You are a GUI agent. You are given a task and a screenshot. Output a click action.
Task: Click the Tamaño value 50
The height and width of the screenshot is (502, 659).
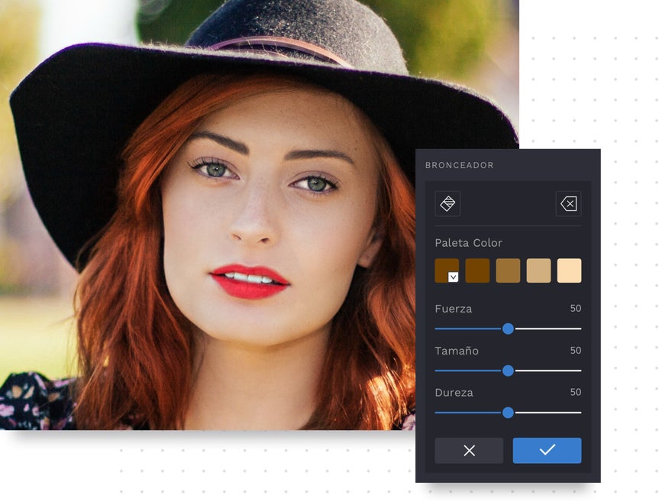[x=575, y=350]
